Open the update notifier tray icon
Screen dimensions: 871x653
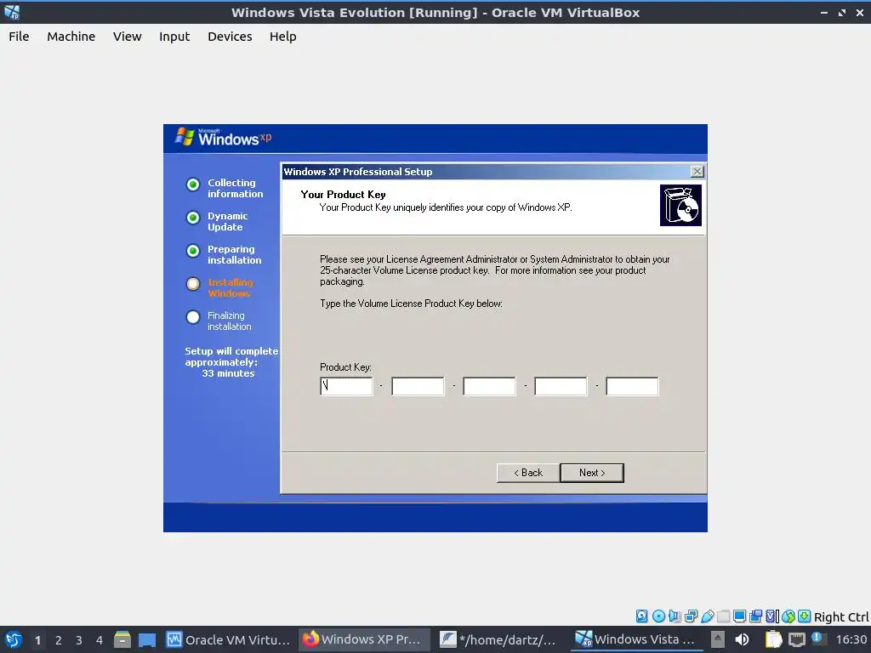click(x=817, y=639)
